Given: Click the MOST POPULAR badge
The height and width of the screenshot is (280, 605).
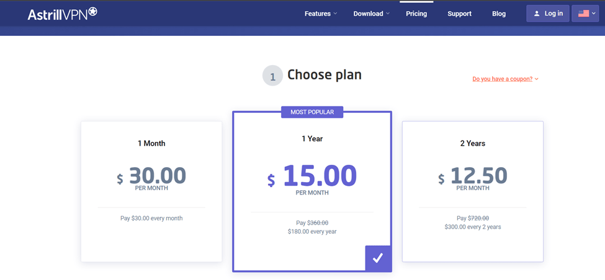Looking at the screenshot, I should [x=312, y=112].
